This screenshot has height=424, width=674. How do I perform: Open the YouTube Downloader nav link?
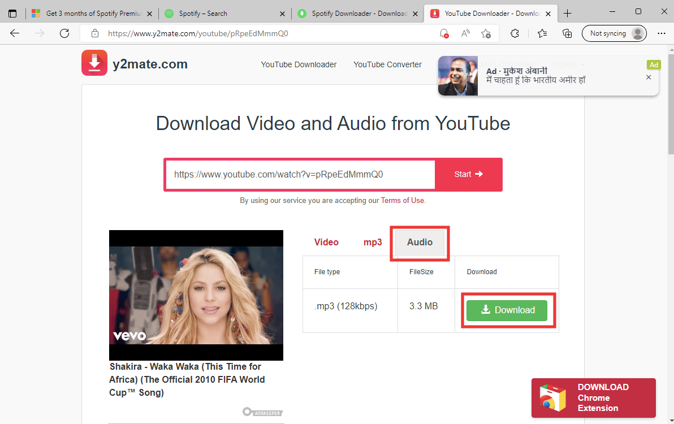pos(299,64)
